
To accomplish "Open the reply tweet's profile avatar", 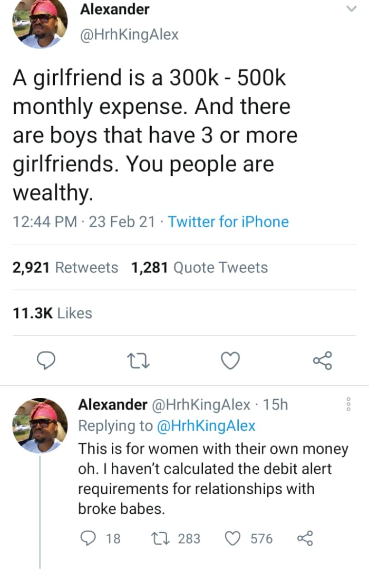I will coord(40,425).
